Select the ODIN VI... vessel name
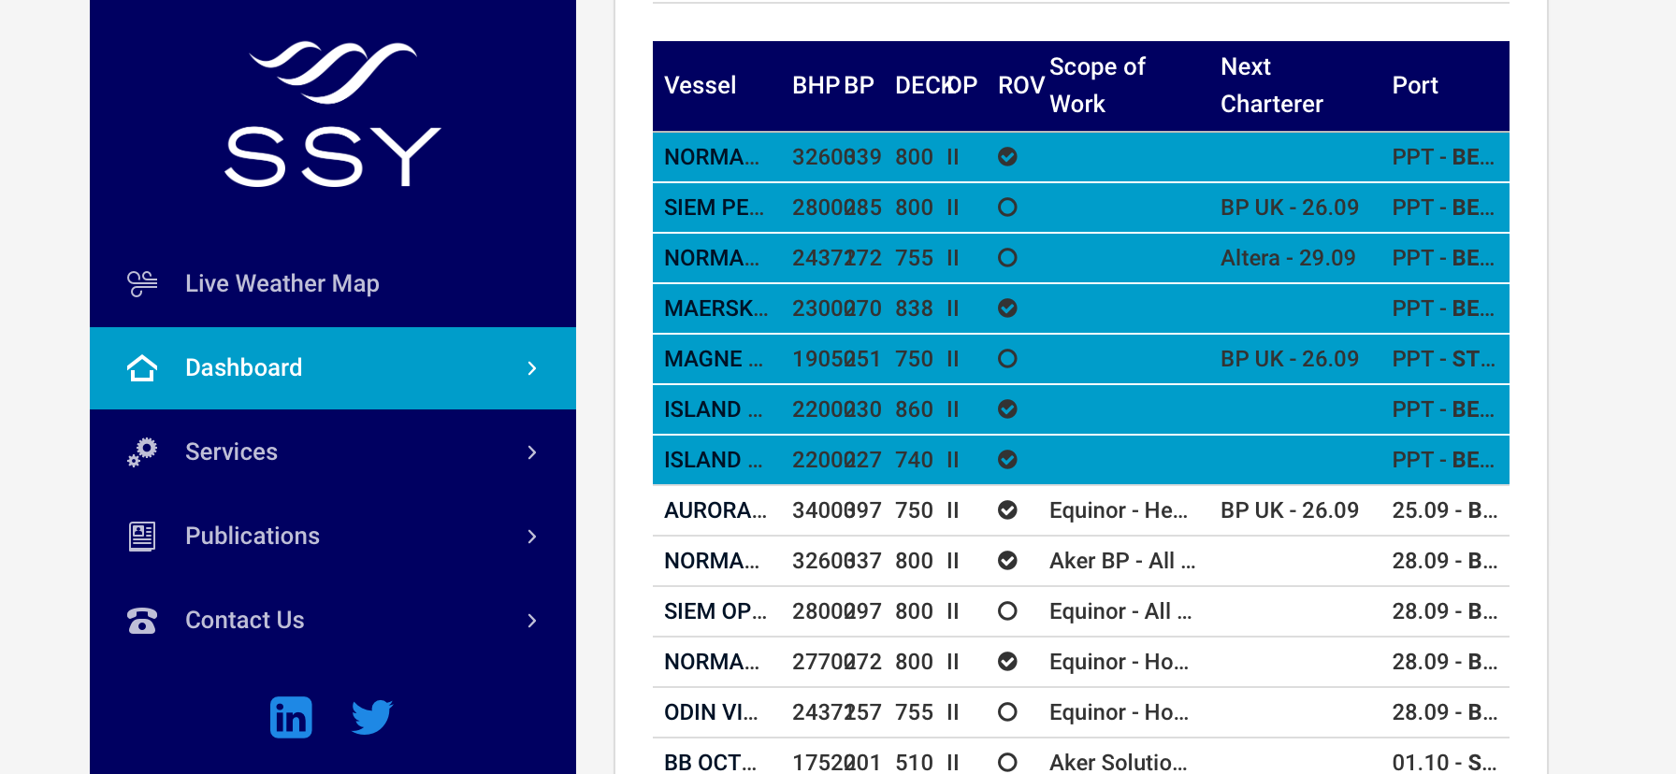1676x774 pixels. click(711, 712)
